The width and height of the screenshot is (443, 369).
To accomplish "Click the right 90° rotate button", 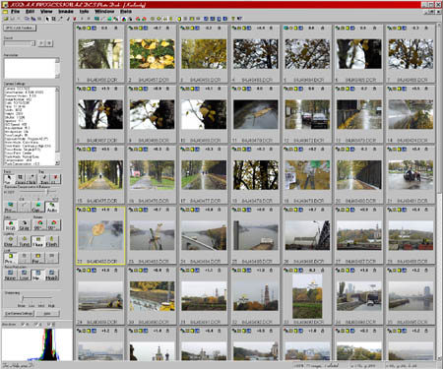I will pyautogui.click(x=53, y=224).
